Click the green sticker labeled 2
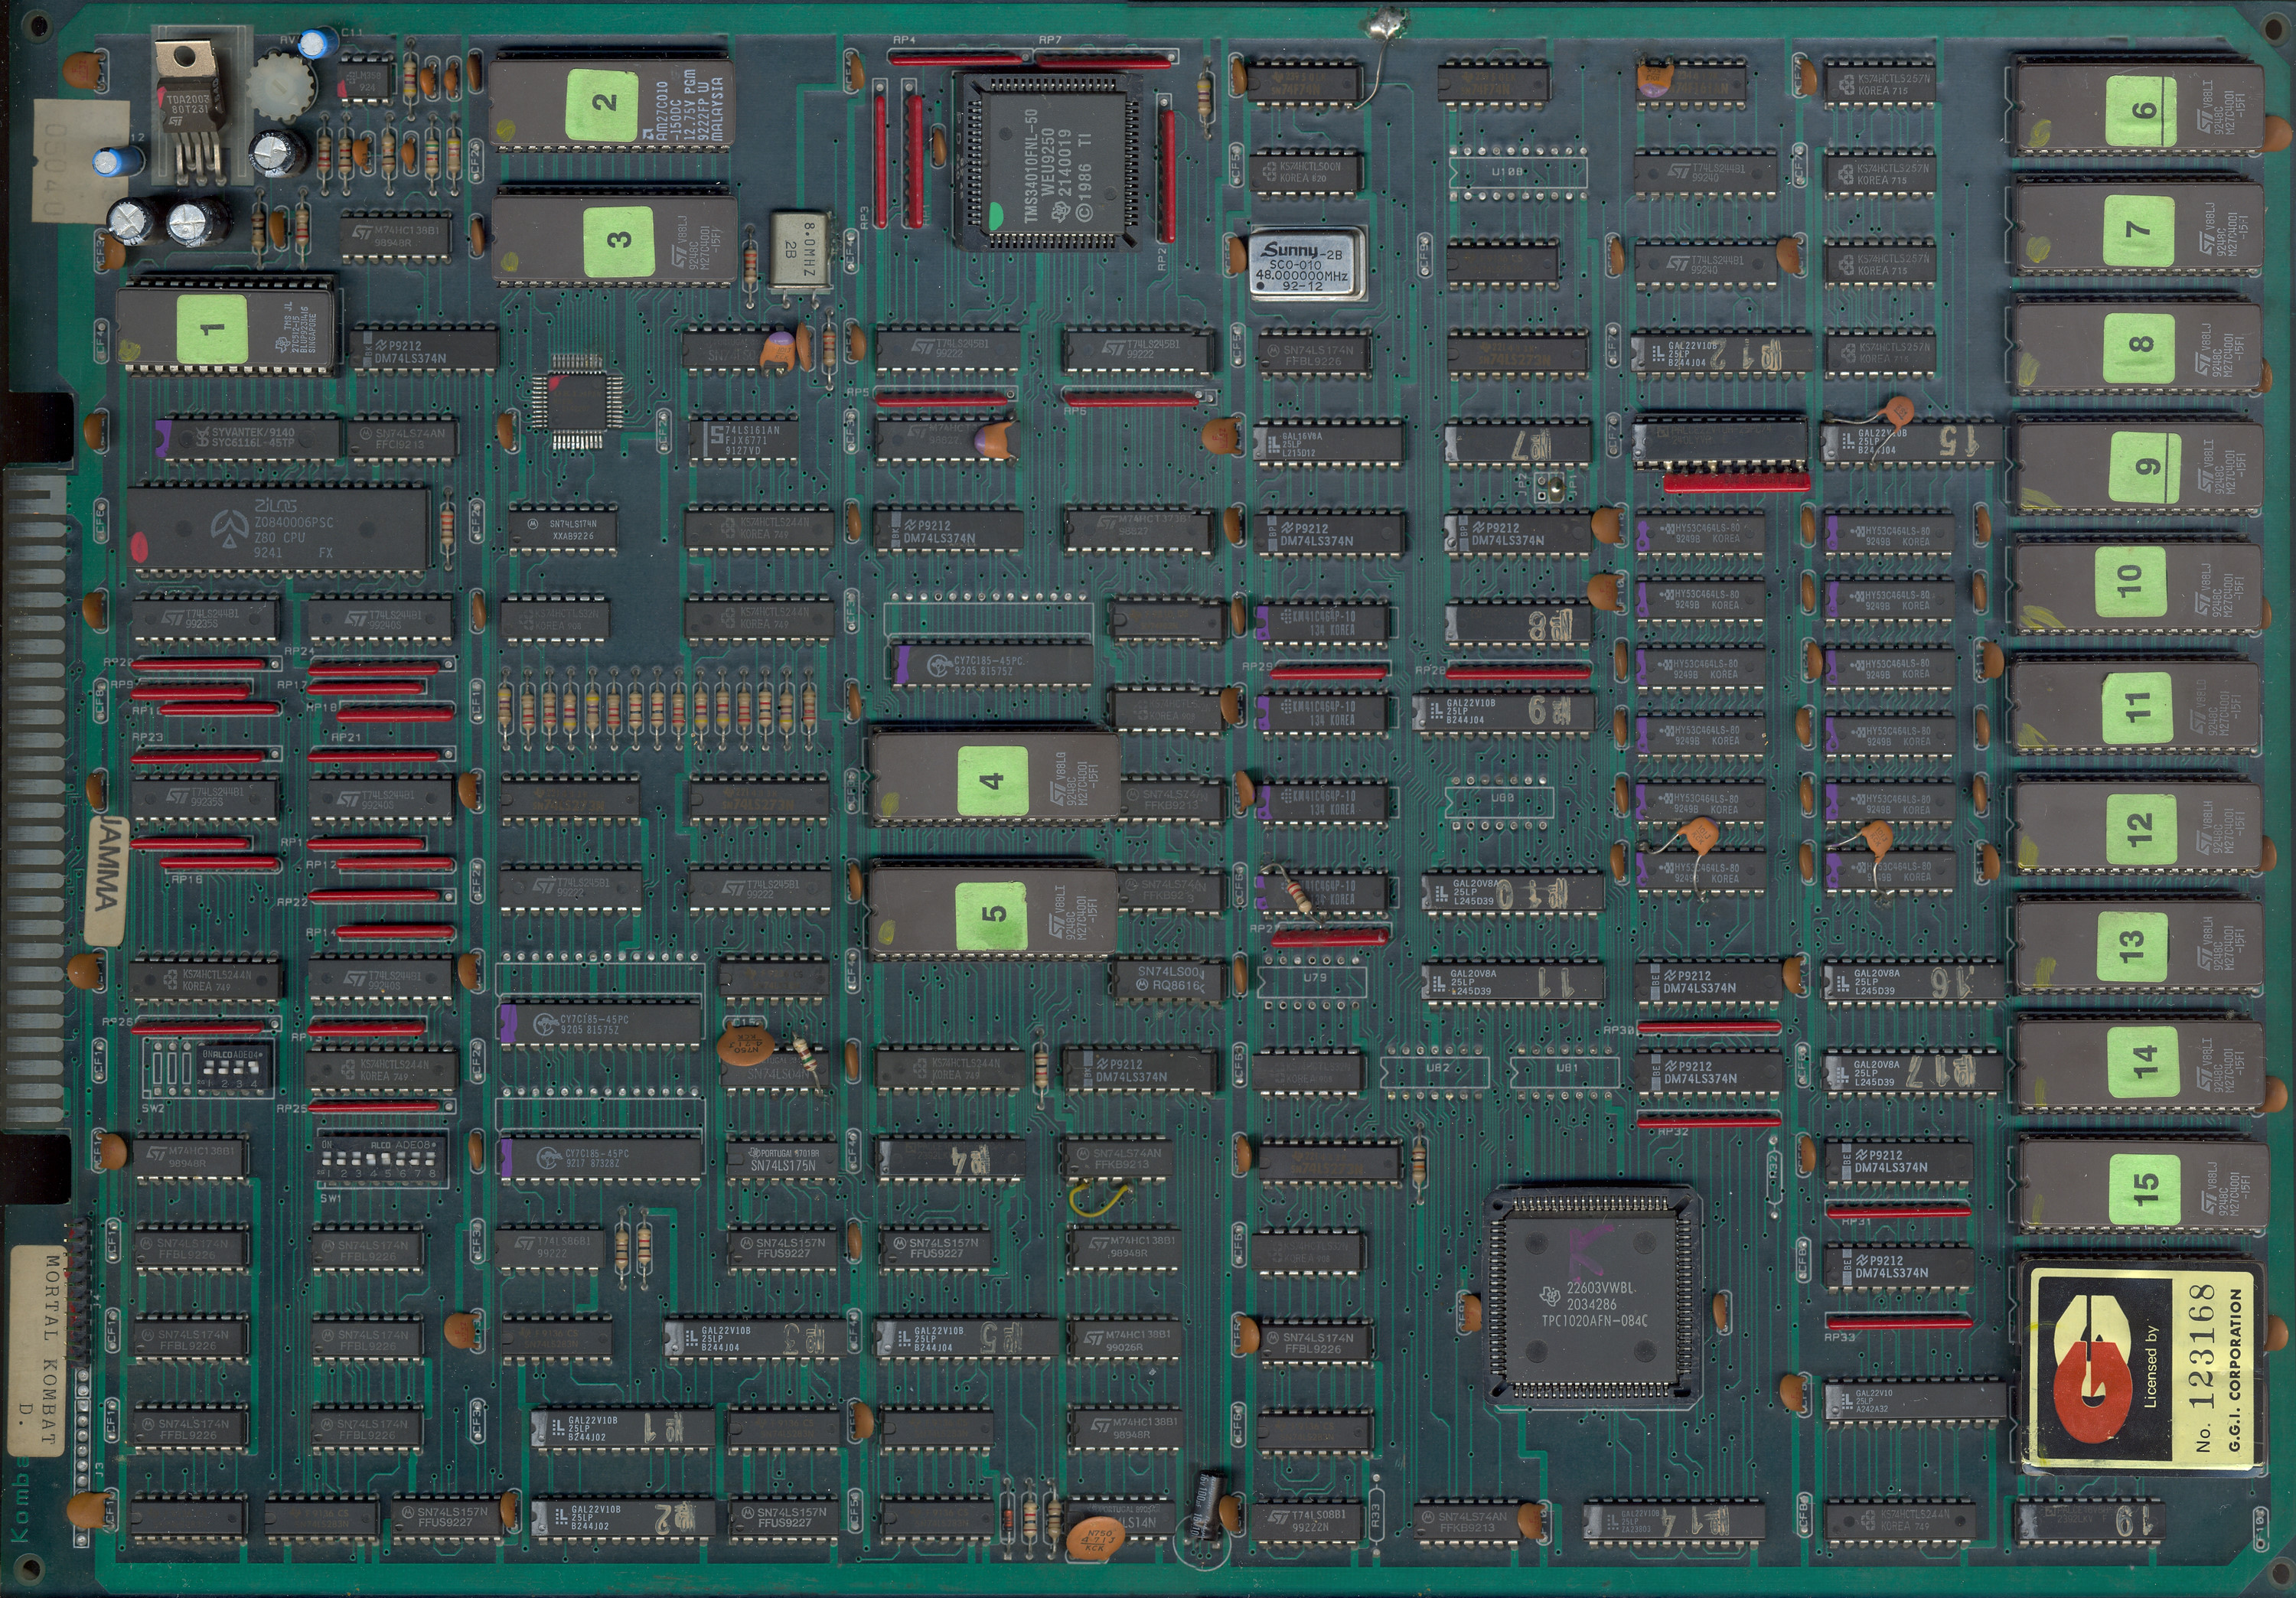The height and width of the screenshot is (1598, 2296). coord(601,104)
